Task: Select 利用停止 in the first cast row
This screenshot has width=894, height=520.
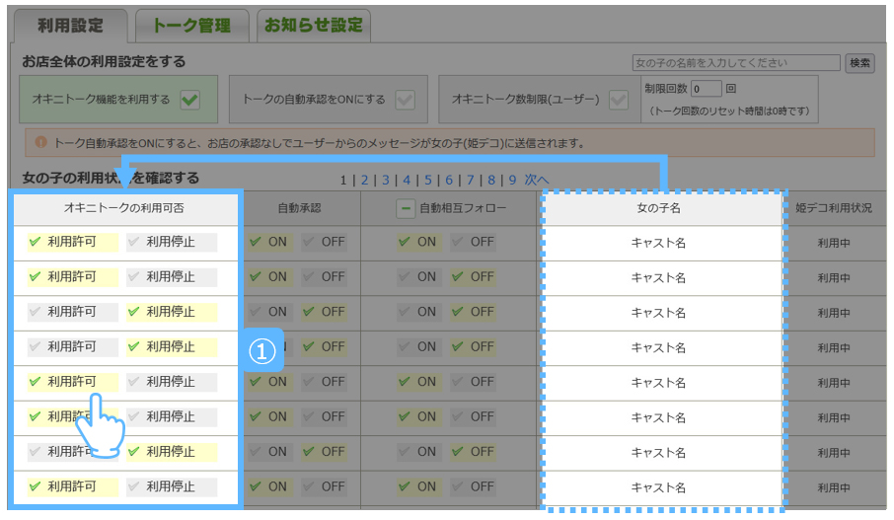Action: coord(170,242)
